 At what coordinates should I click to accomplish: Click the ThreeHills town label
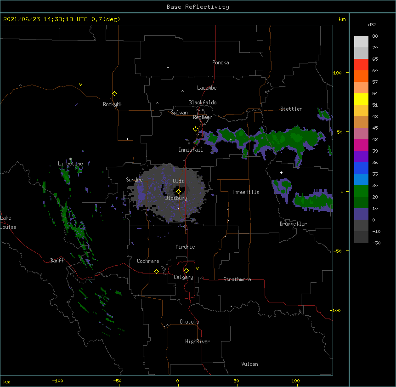(x=245, y=192)
